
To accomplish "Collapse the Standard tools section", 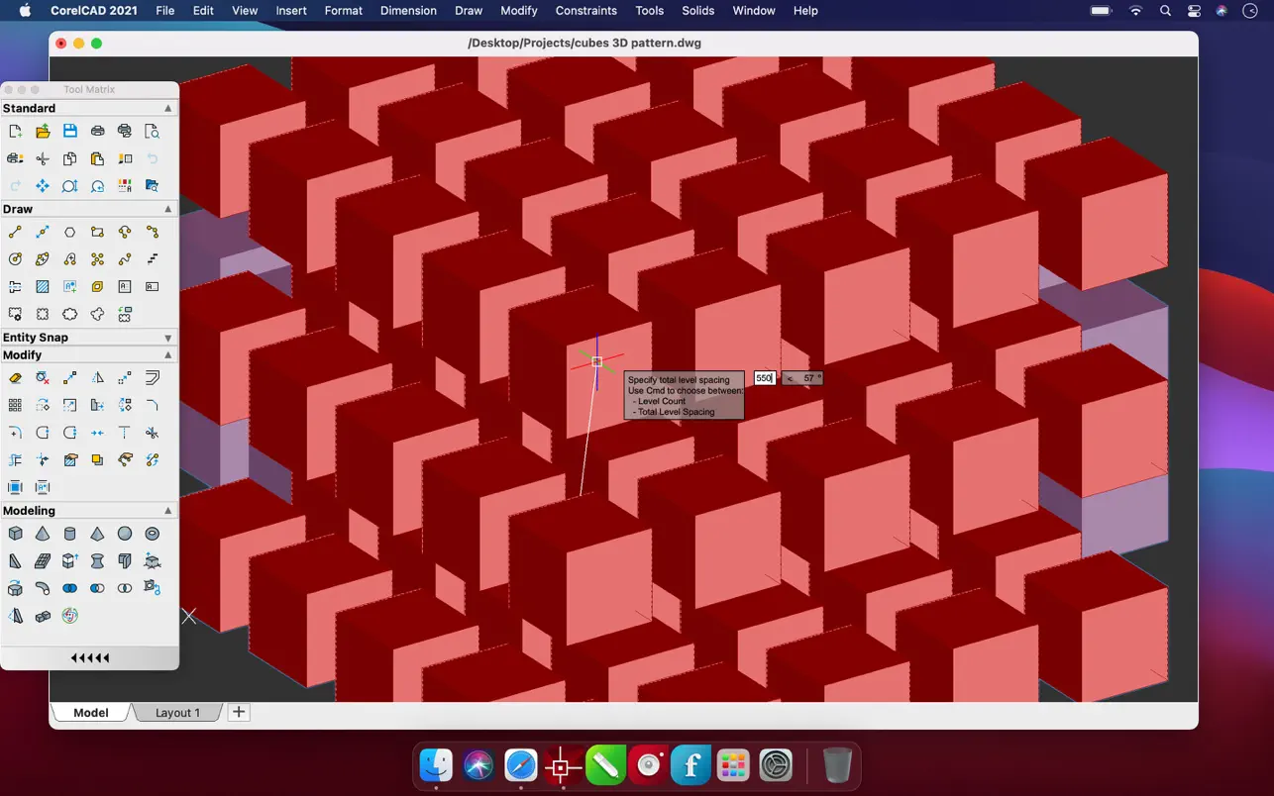I will [167, 108].
